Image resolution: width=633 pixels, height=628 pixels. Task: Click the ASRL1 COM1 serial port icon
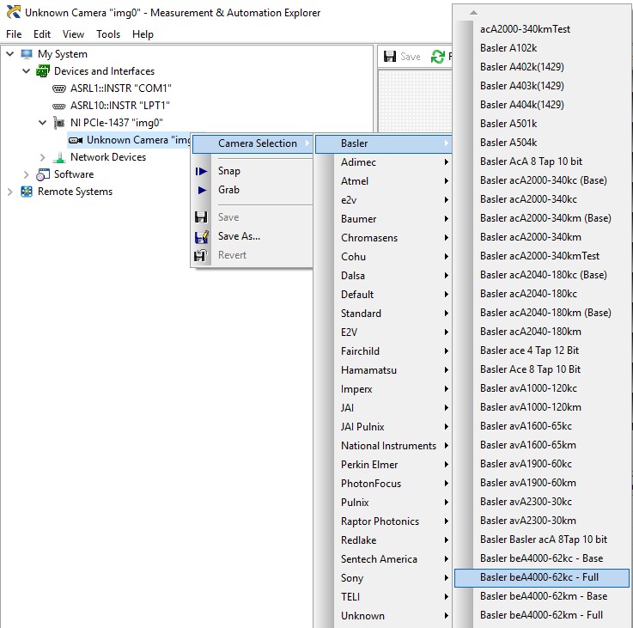pyautogui.click(x=59, y=88)
